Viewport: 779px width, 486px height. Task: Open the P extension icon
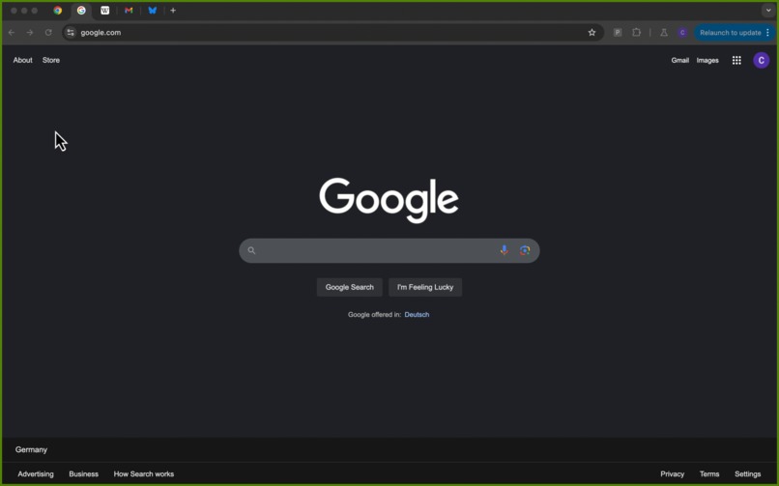(618, 33)
